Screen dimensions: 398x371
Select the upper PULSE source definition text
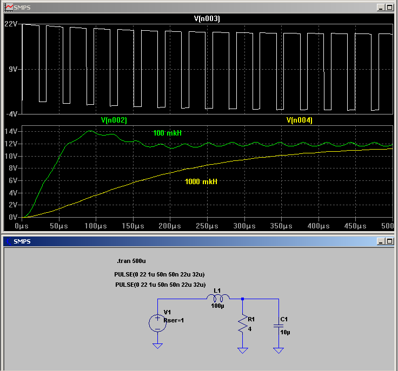(160, 274)
